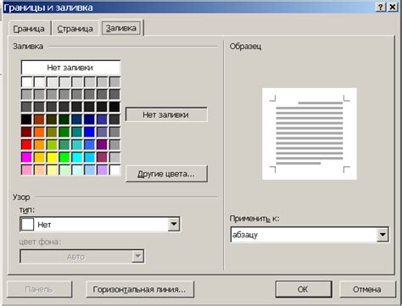Expand the Применить к dropdown set to абзацу
Viewport: 402px width, 306px height.
tap(382, 235)
